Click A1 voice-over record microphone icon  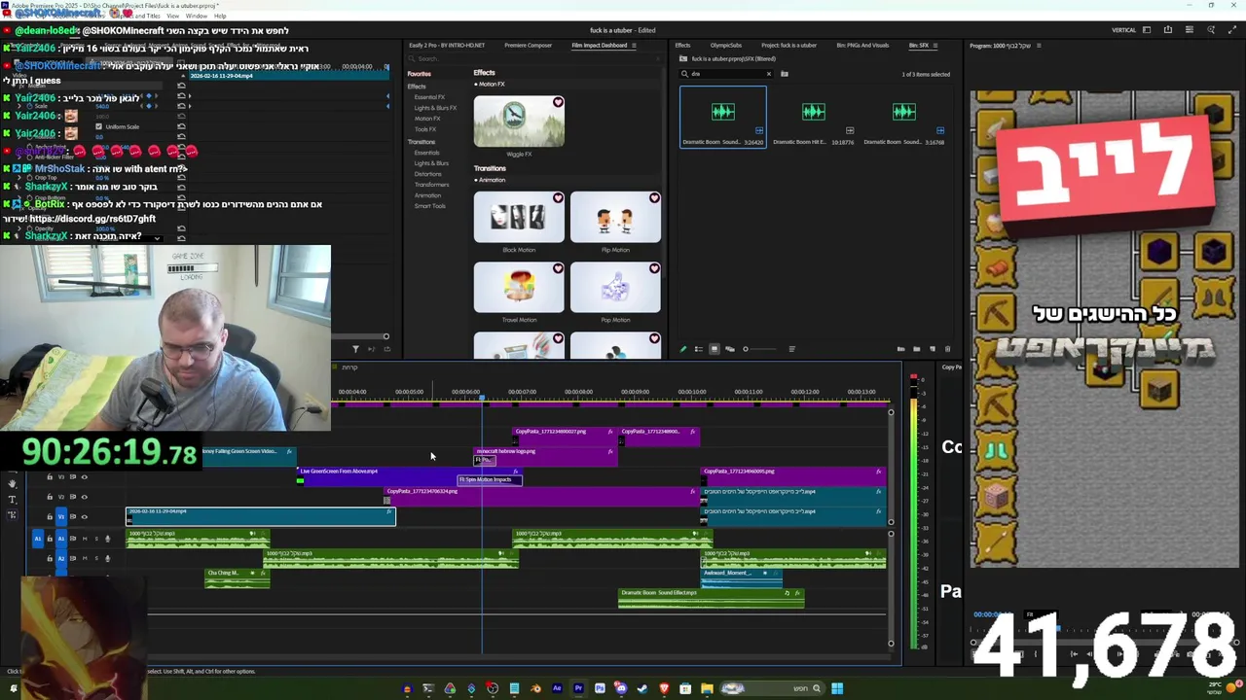[107, 539]
